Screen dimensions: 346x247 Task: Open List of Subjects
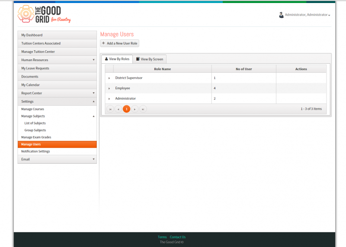tap(35, 123)
